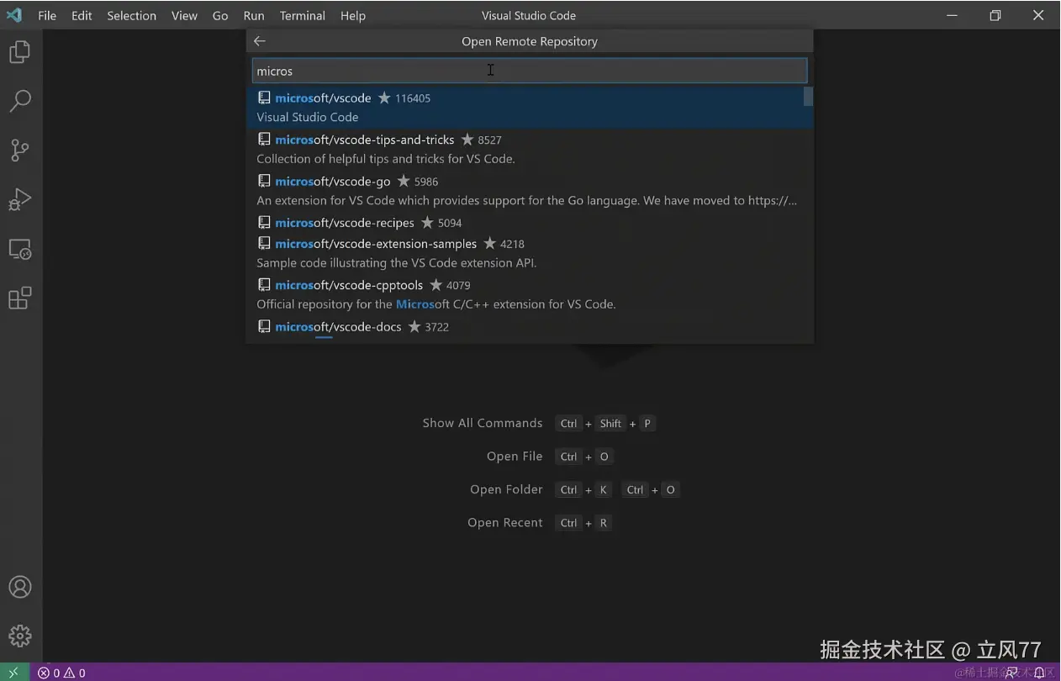Select the microsoft/vscode-docs repository

click(x=530, y=327)
